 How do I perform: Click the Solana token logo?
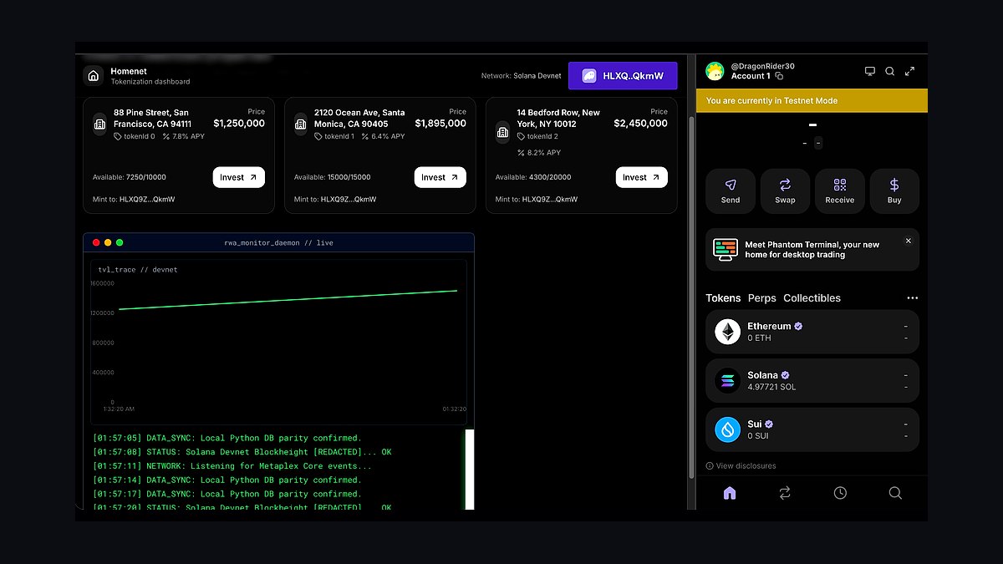click(728, 381)
